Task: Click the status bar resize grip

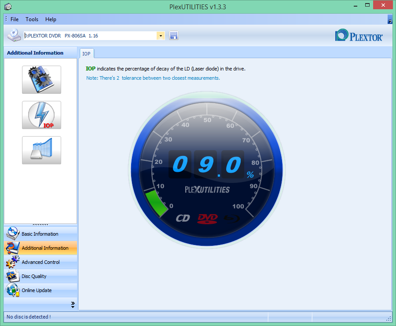Action: coord(389,319)
